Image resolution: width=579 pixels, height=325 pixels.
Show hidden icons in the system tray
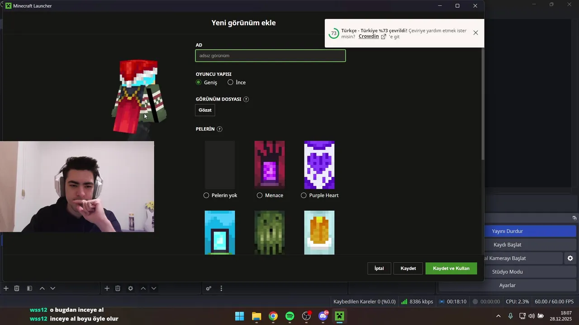click(x=498, y=316)
